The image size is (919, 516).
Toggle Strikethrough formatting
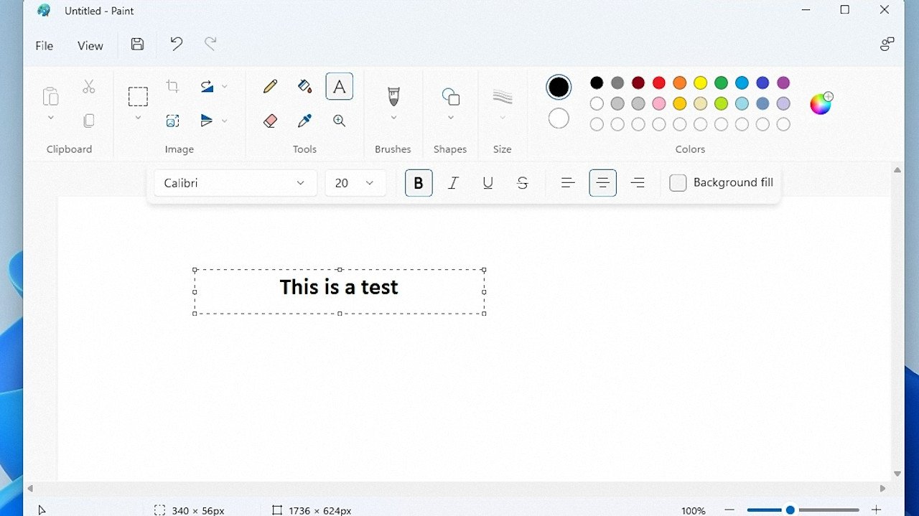point(523,183)
